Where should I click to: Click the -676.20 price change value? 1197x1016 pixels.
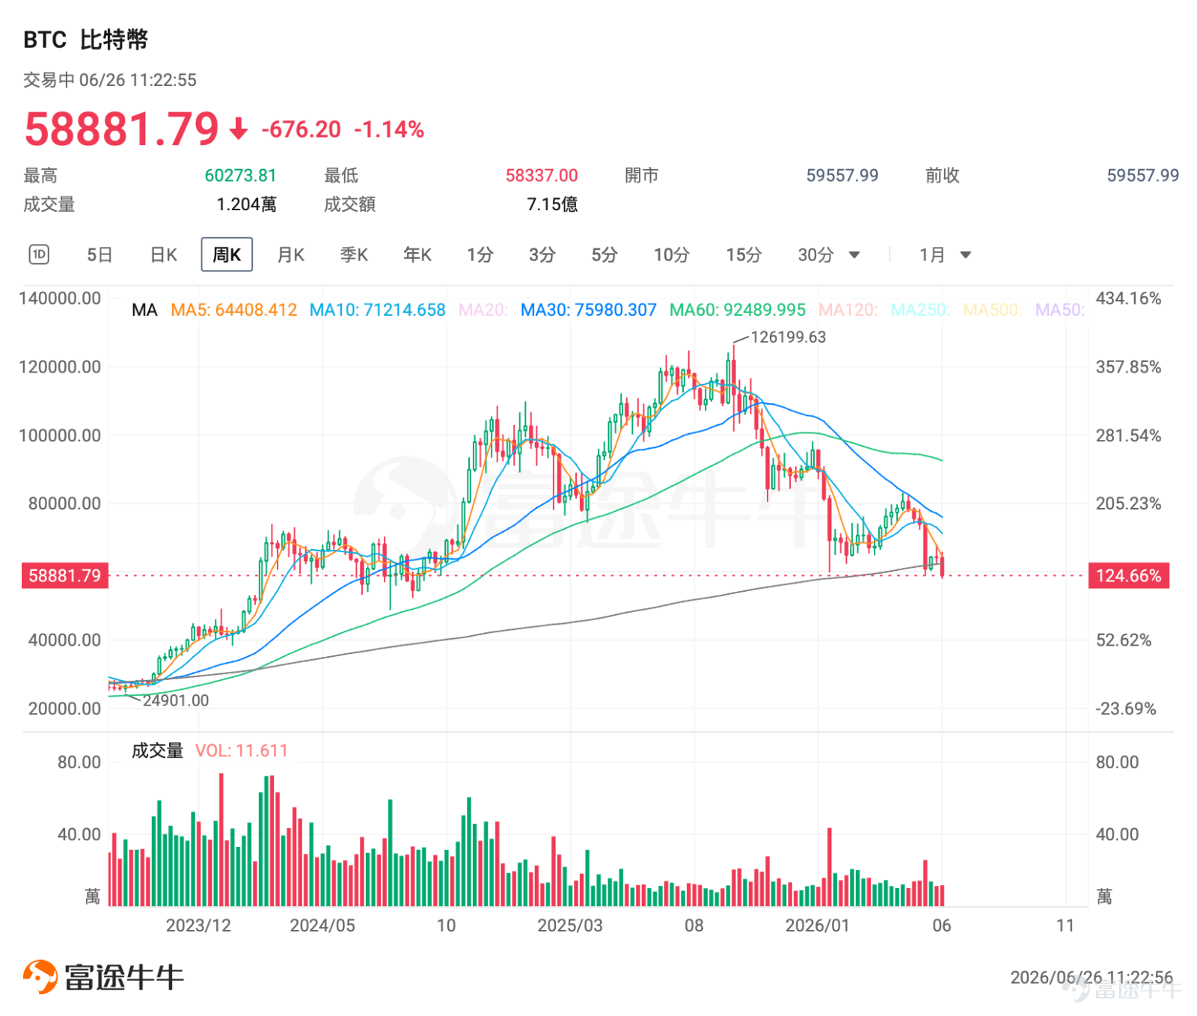301,129
